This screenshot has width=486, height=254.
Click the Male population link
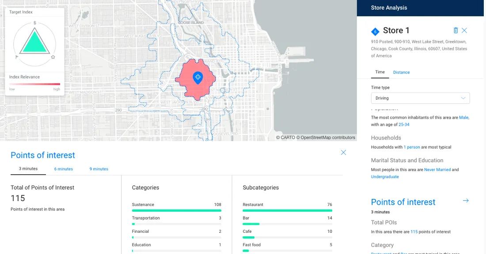(463, 117)
